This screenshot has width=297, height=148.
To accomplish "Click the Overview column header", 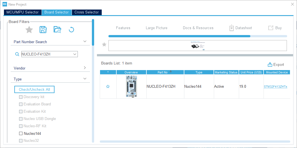I will point(131,72).
